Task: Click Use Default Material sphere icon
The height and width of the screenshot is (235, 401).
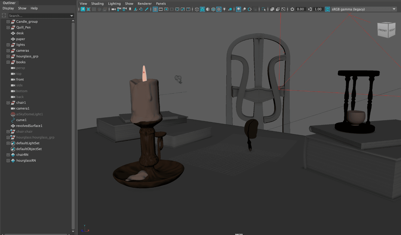Action: pyautogui.click(x=208, y=9)
